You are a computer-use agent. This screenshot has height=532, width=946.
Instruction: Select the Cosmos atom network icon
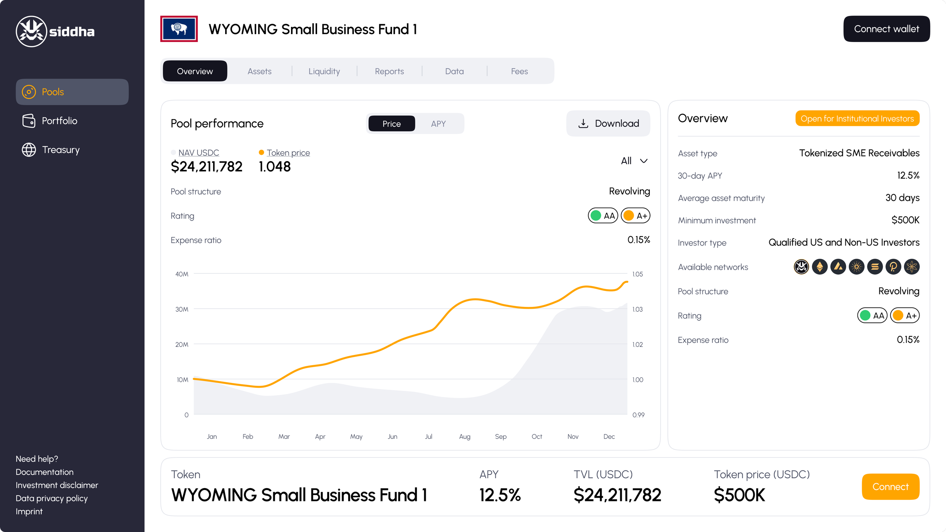tap(912, 267)
